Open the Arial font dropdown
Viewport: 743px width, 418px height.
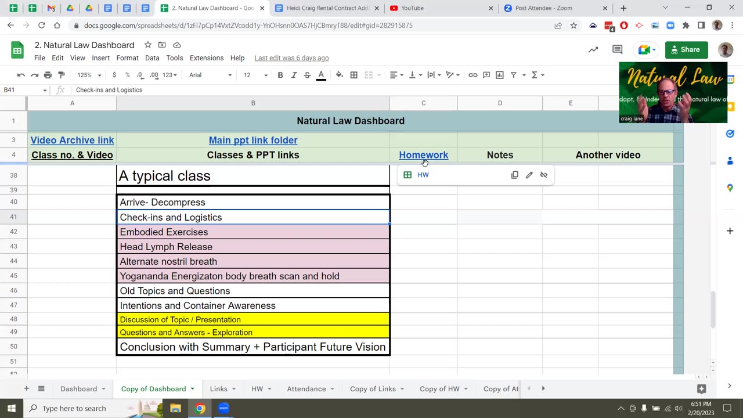click(x=210, y=75)
